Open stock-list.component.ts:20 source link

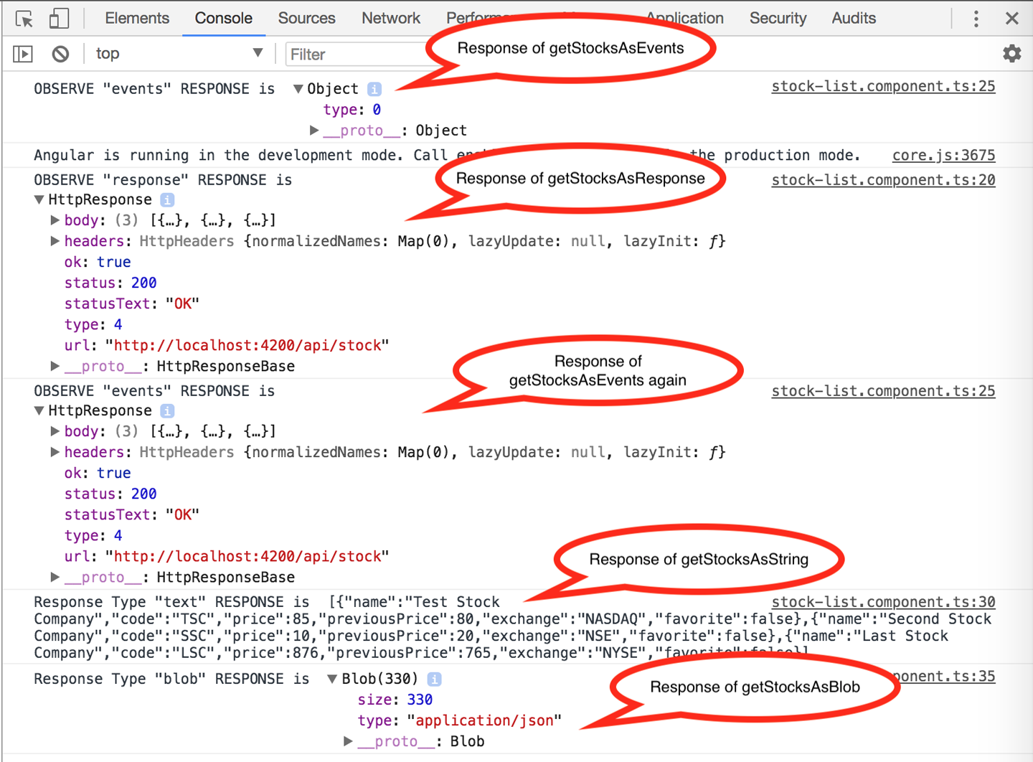pos(883,179)
